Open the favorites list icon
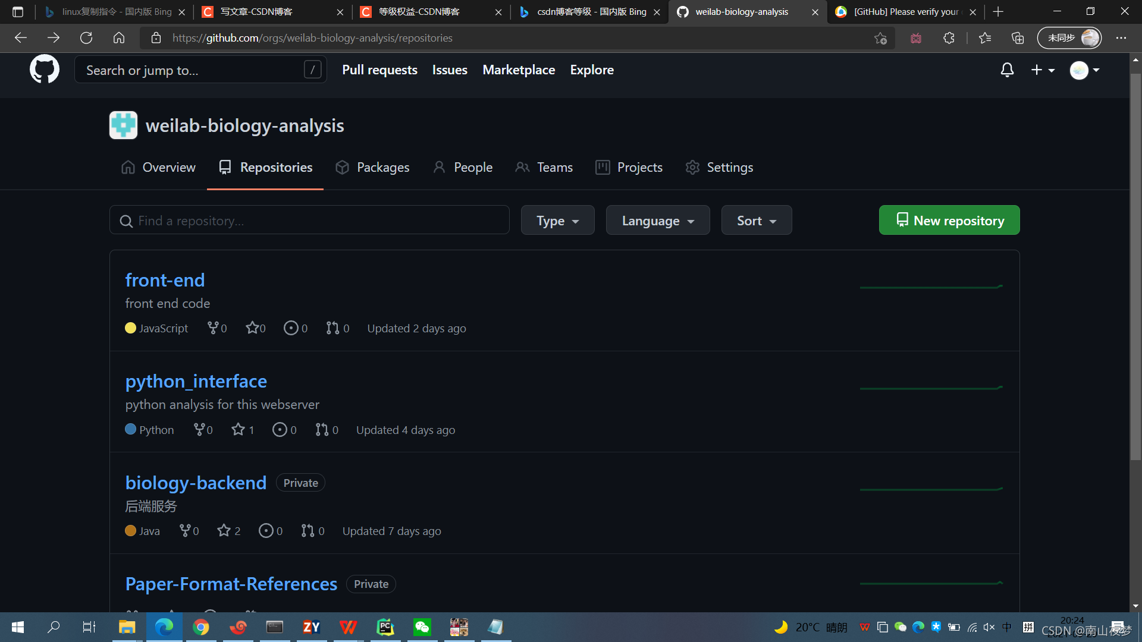Screen dimensions: 1142x642 [x=985, y=38]
